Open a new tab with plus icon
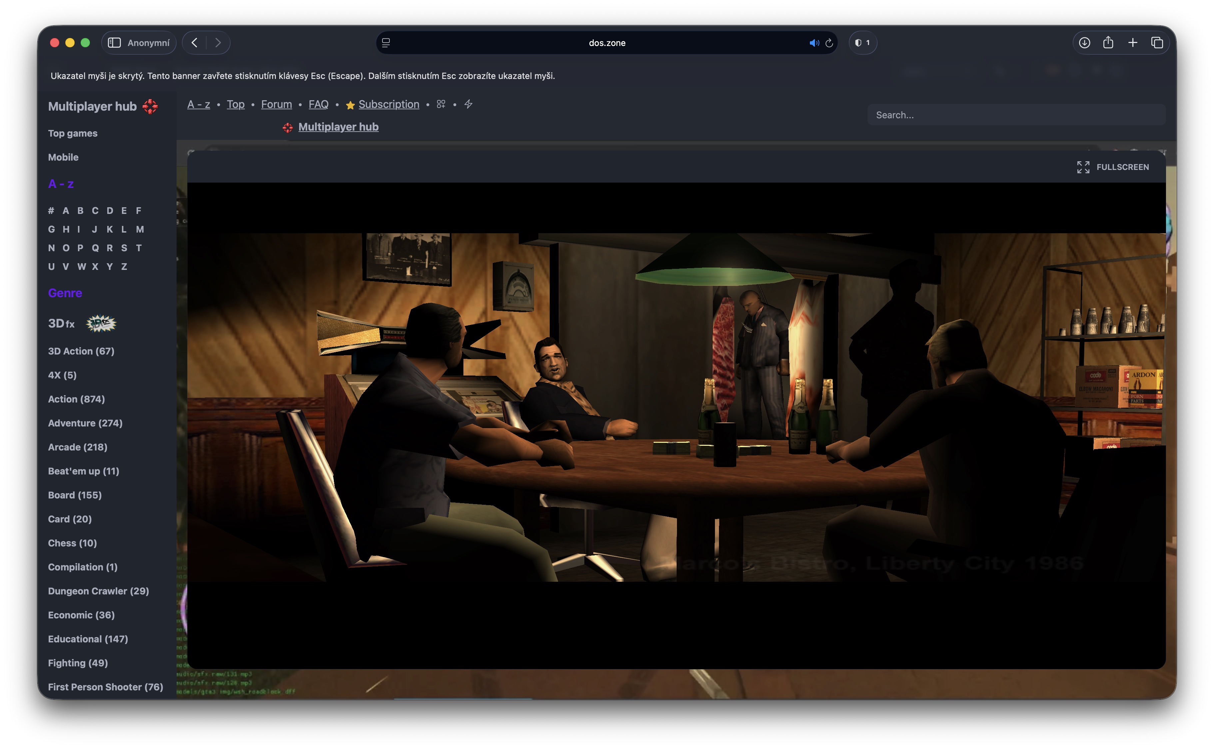 [x=1133, y=43]
